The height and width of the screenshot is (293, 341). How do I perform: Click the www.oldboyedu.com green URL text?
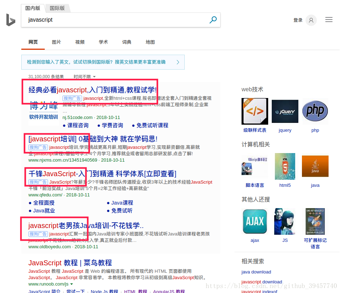(x=49, y=247)
